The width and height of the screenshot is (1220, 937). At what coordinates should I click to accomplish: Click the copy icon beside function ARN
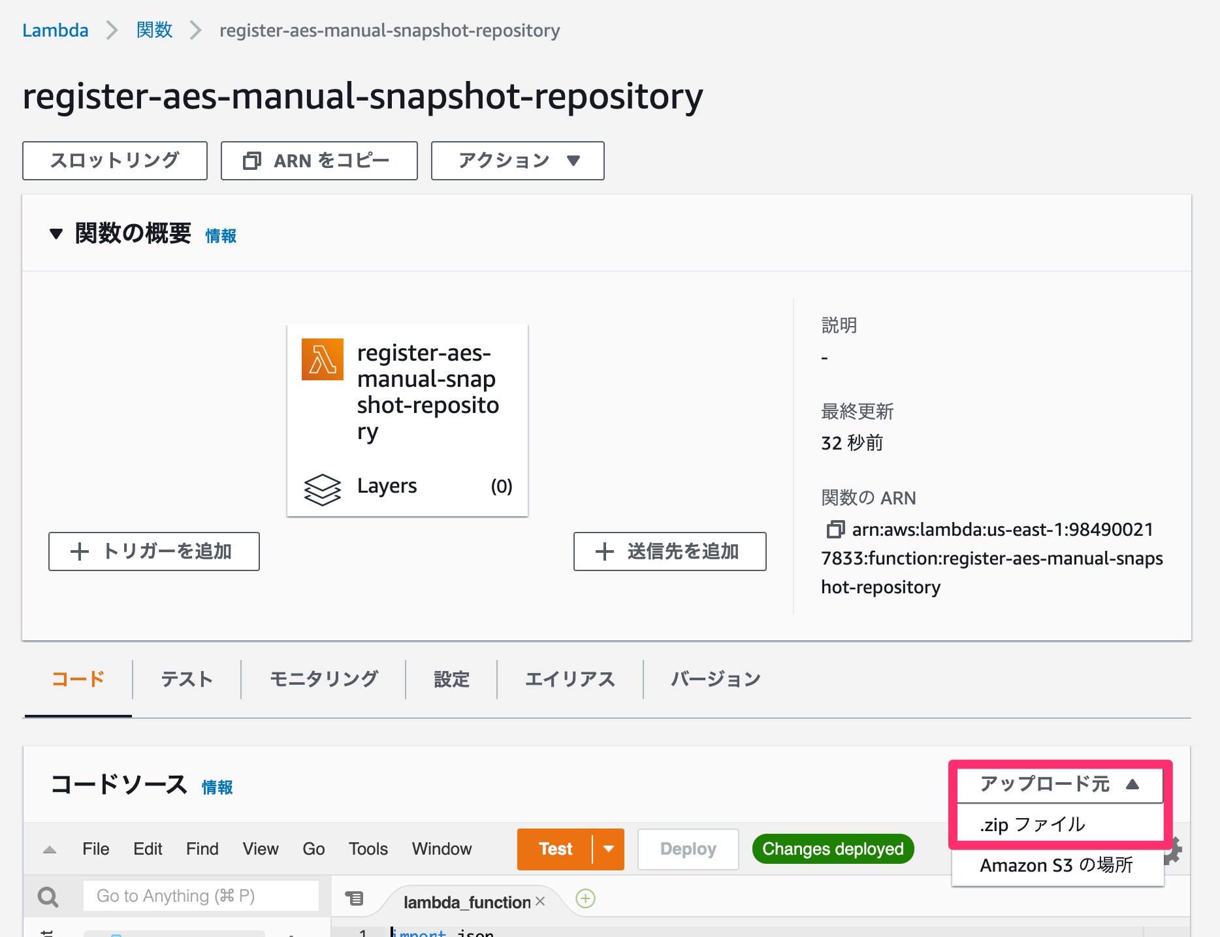tap(835, 529)
